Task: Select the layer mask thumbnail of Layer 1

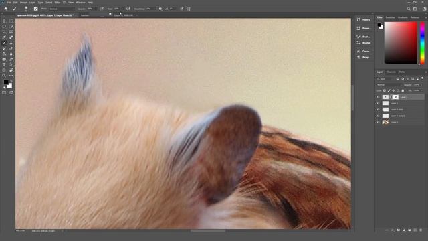Action: [395, 97]
